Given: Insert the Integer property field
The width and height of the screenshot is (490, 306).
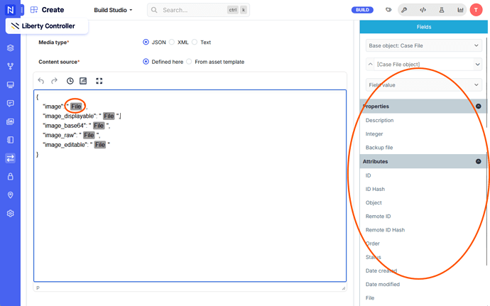Looking at the screenshot, I should click(374, 133).
